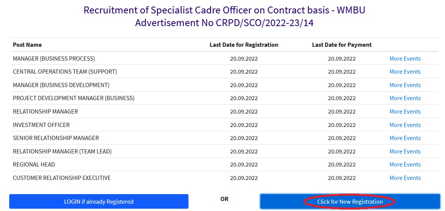Click the Last Date for Payment header

click(x=342, y=45)
